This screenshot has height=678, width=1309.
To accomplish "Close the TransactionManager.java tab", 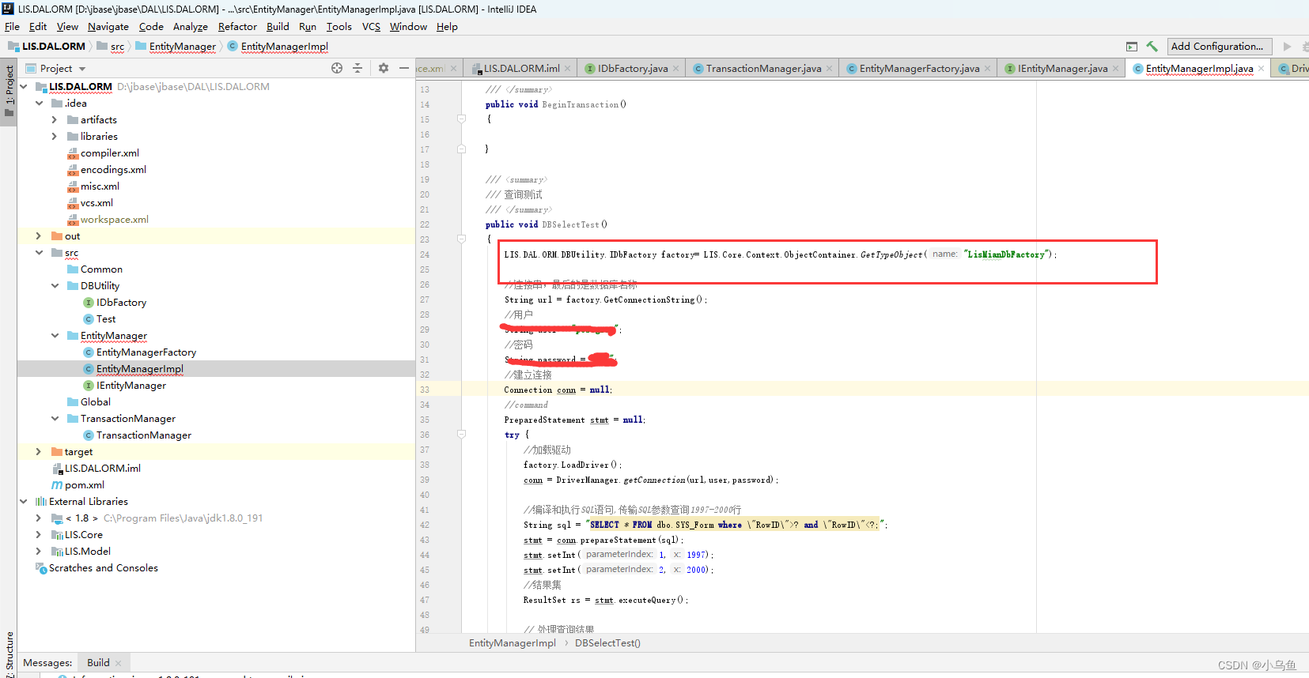I will point(829,69).
